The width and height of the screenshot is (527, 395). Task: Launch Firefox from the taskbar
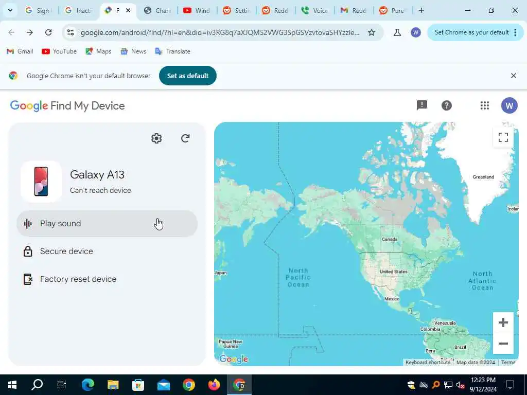tap(214, 385)
